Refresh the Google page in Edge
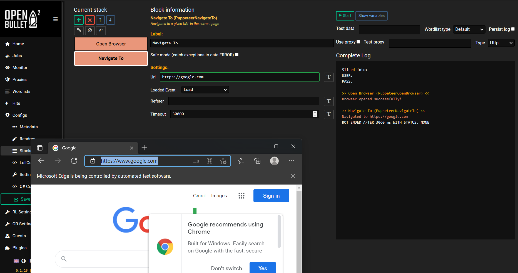Viewport: 518px width, 273px height. (74, 161)
